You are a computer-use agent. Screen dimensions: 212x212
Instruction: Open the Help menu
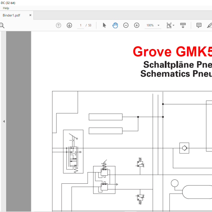point(6,8)
